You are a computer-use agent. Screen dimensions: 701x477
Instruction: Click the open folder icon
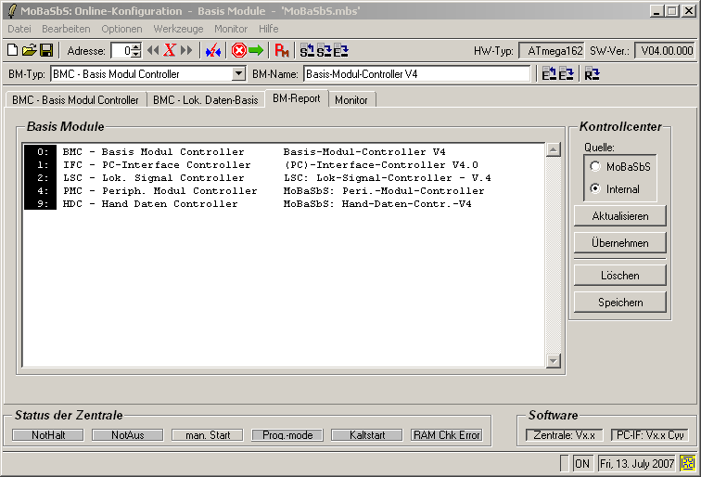click(x=29, y=50)
